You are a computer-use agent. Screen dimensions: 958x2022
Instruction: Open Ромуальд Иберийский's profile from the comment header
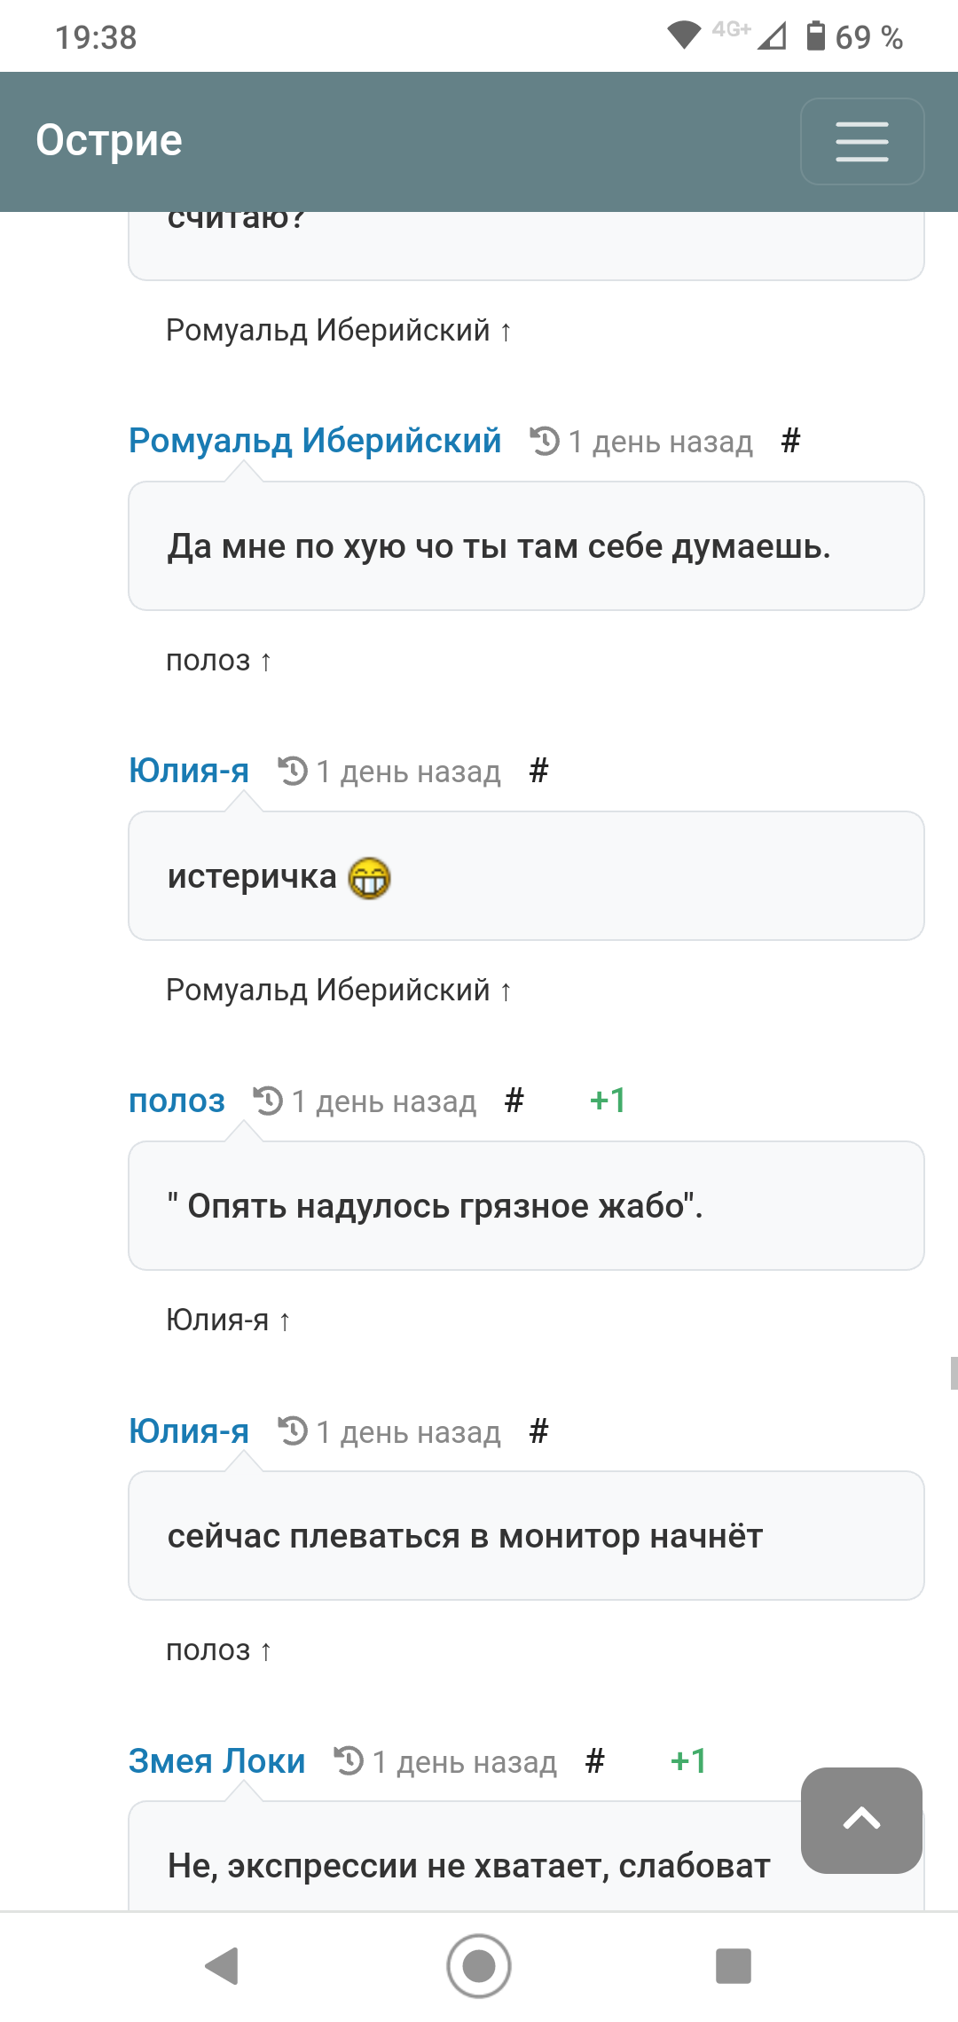pyautogui.click(x=315, y=441)
